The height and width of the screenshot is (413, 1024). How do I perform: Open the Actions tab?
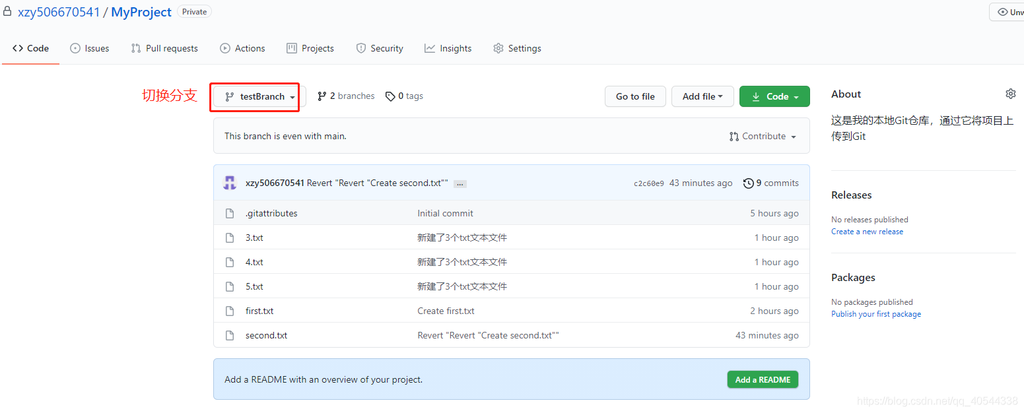coord(242,48)
